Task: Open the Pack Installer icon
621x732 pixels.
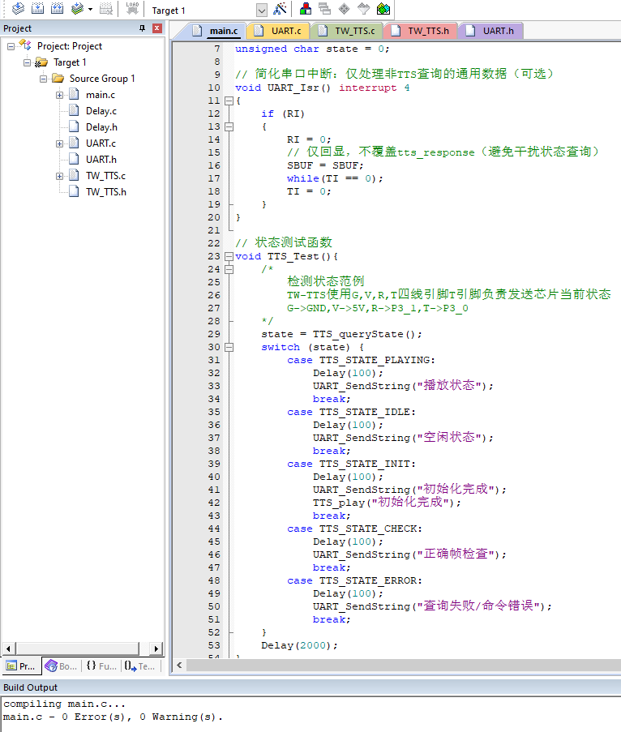Action: click(x=383, y=10)
